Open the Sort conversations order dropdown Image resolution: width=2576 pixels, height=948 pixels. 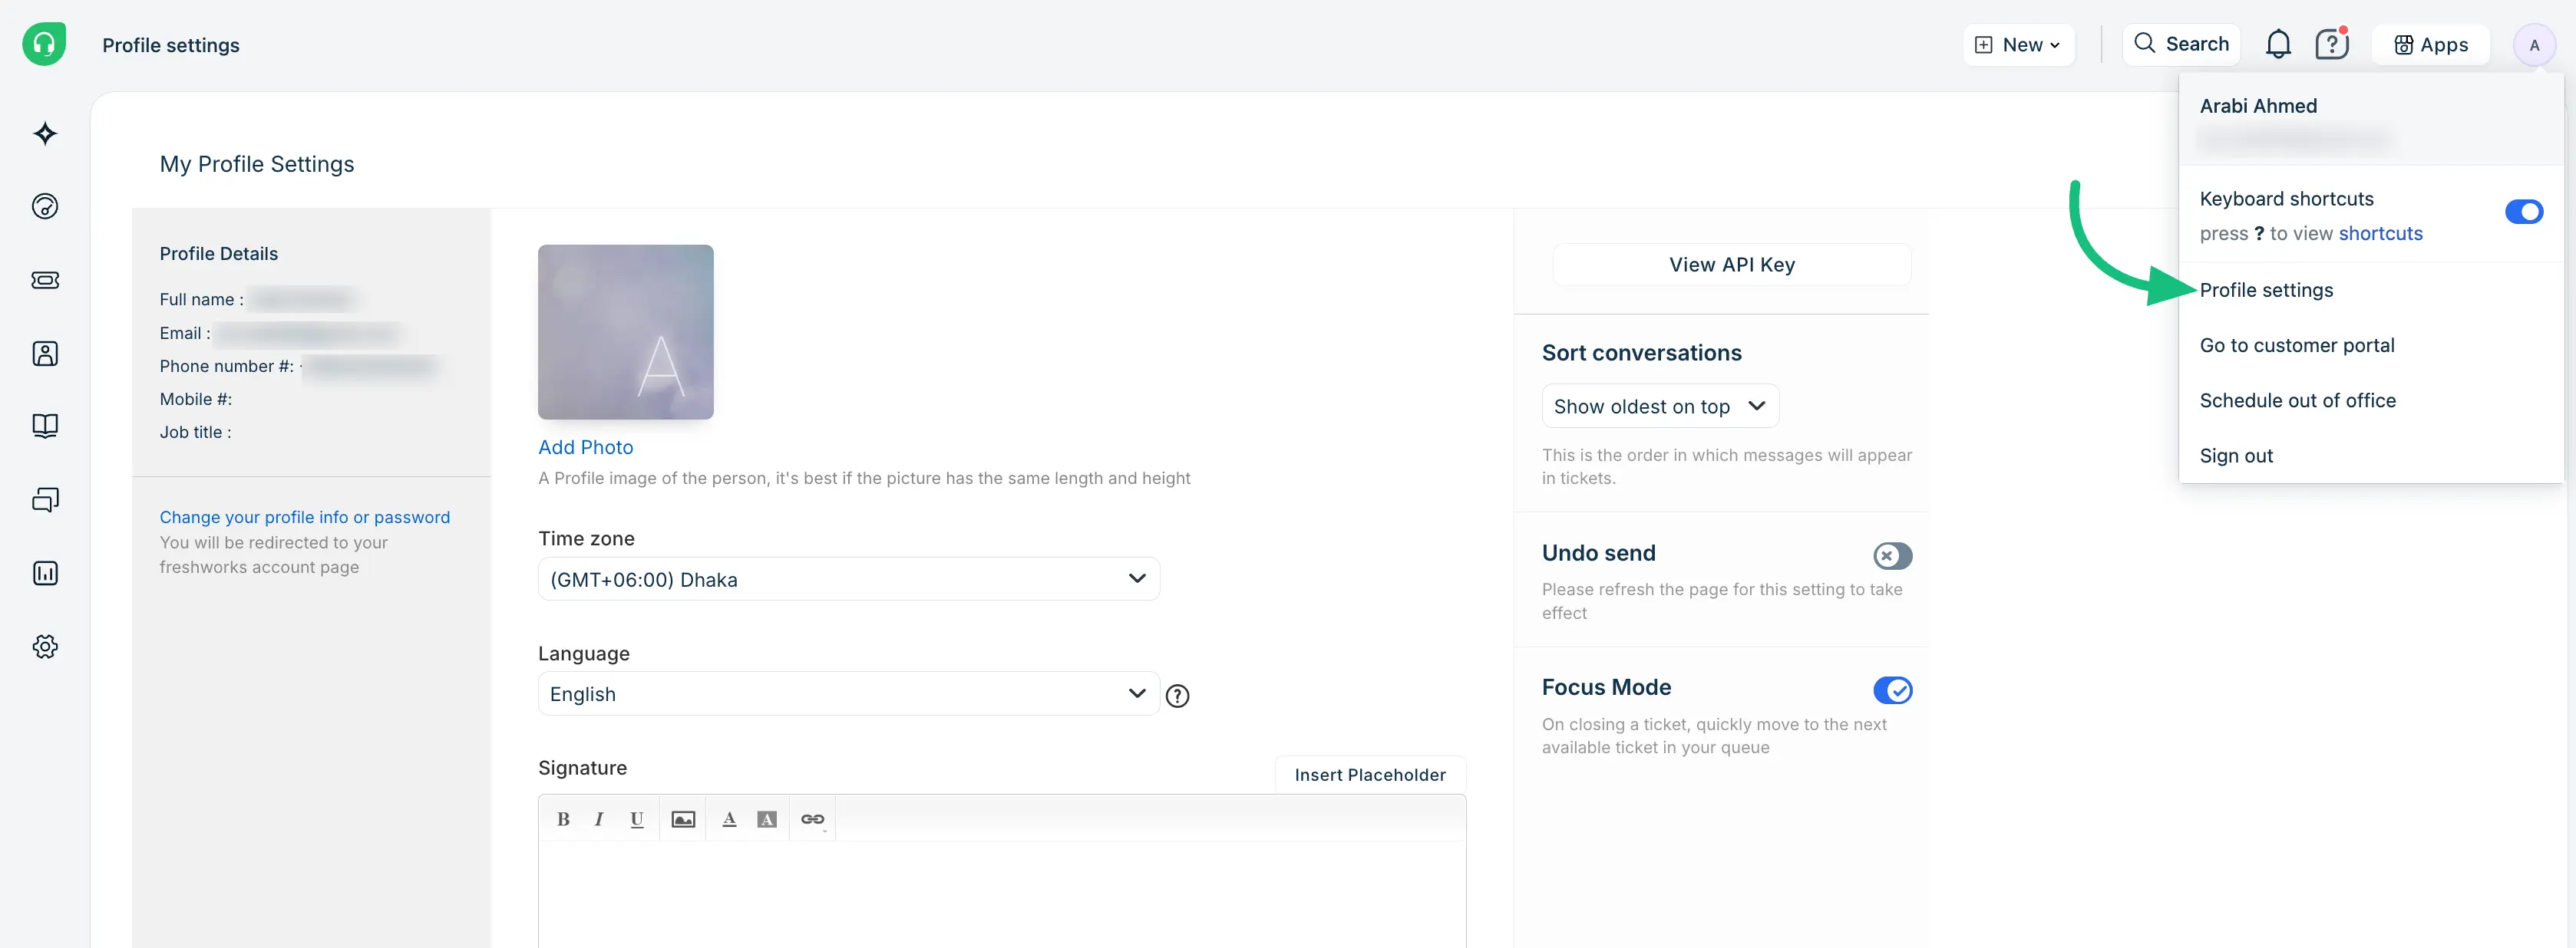[1660, 406]
